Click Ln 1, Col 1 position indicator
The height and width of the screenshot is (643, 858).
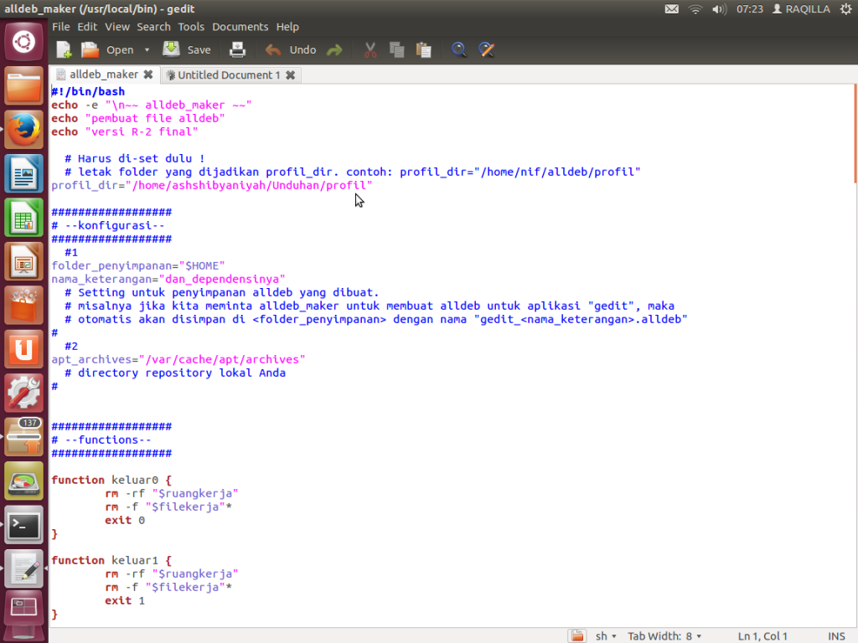pos(762,636)
